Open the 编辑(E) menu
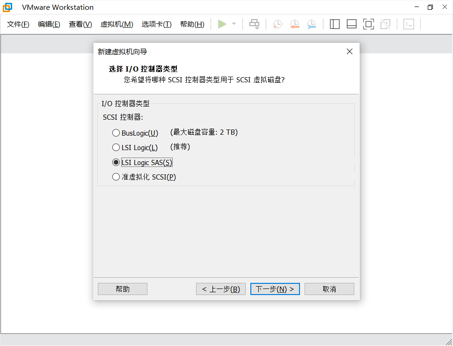The image size is (453, 346). click(x=49, y=24)
